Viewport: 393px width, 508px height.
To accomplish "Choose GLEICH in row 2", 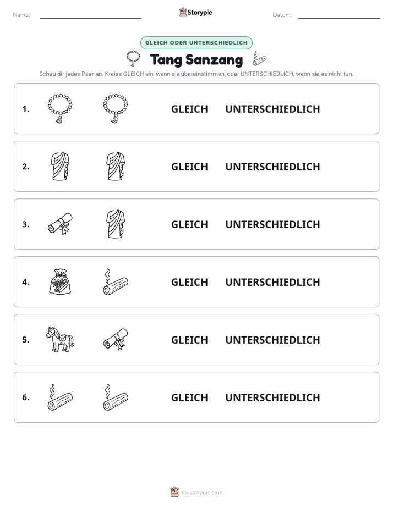I will (x=189, y=167).
